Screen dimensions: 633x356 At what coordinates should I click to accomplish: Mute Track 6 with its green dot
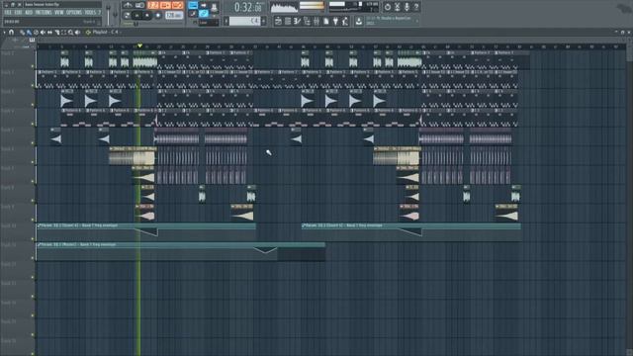[x=33, y=162]
